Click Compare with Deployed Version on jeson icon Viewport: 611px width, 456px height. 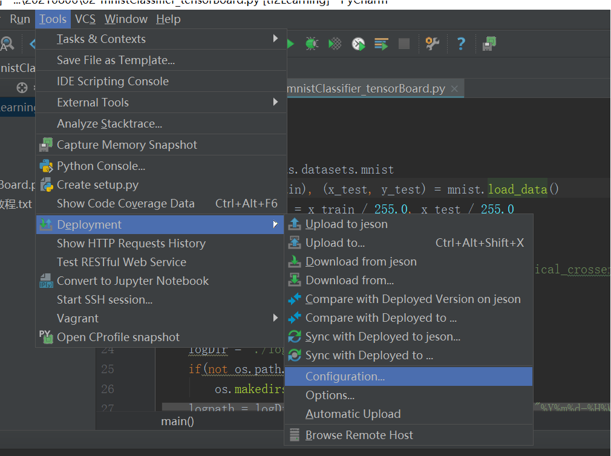click(295, 299)
